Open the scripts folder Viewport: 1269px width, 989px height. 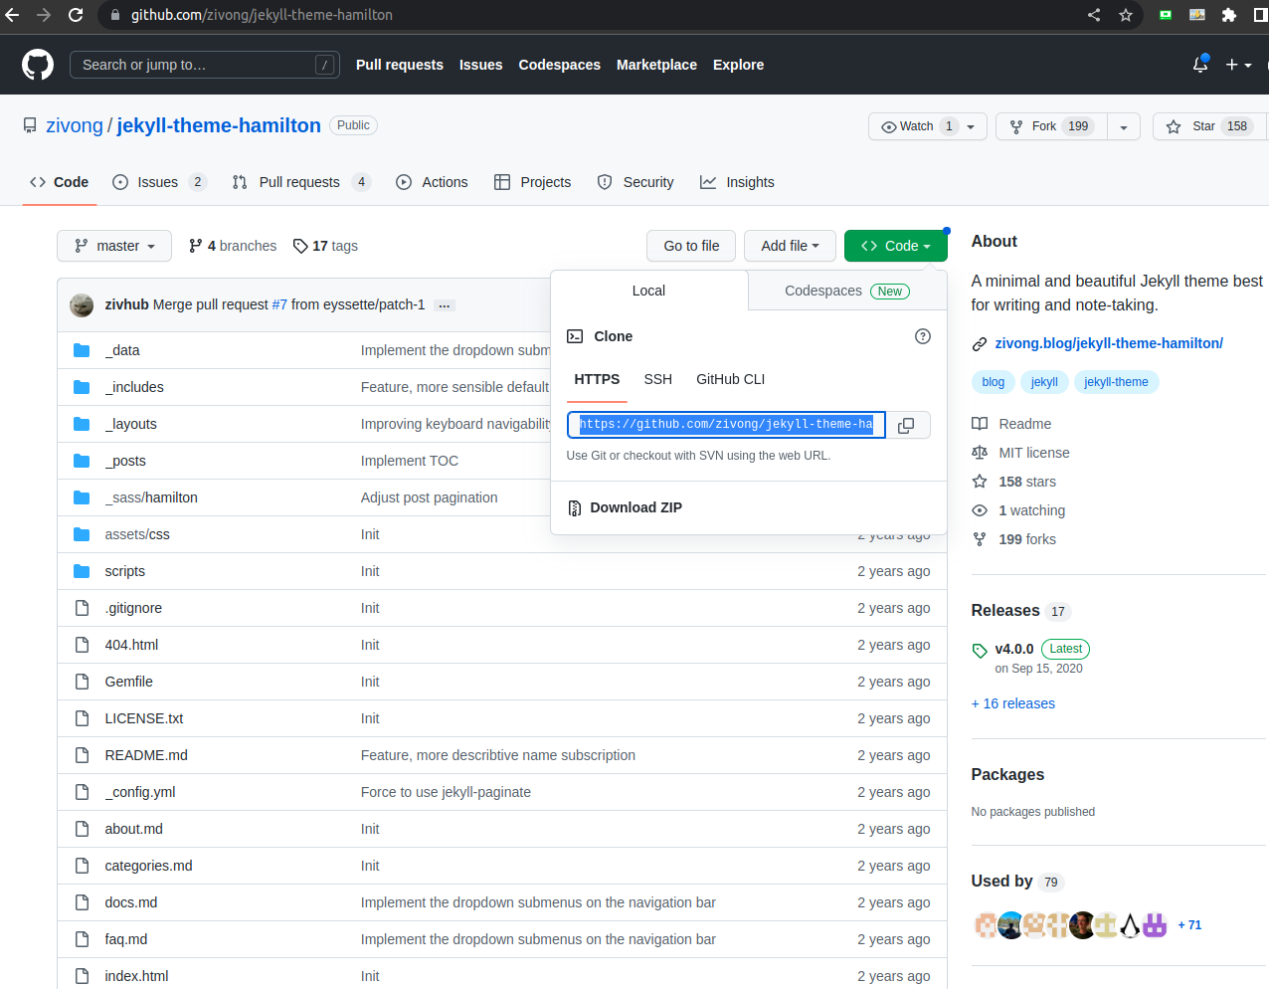(x=125, y=571)
